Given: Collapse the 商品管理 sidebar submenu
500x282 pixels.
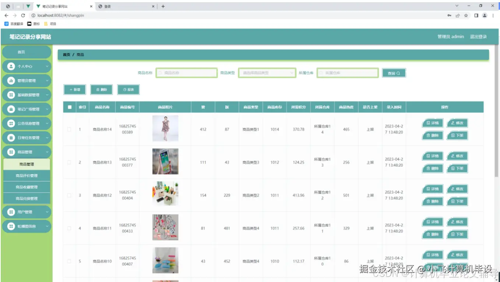Looking at the screenshot, I should [x=27, y=152].
